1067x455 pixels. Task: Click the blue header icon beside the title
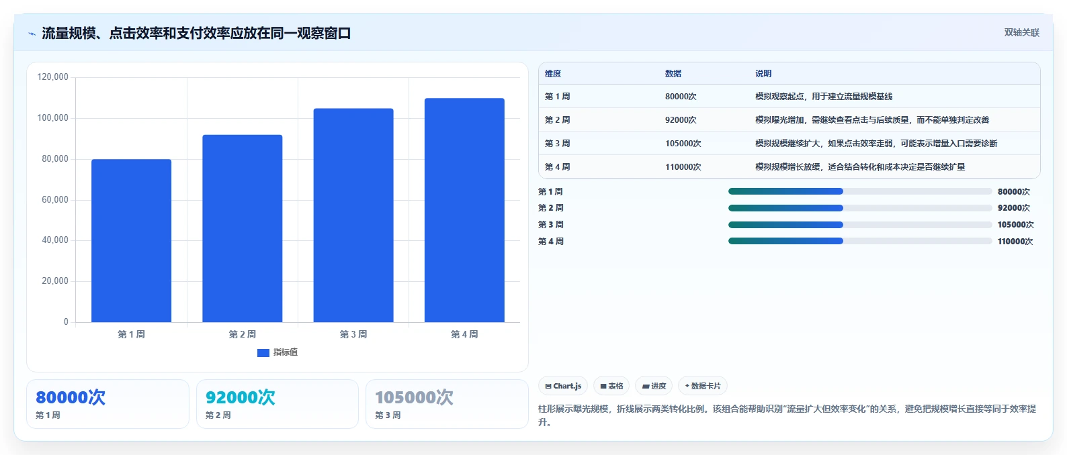pos(32,34)
